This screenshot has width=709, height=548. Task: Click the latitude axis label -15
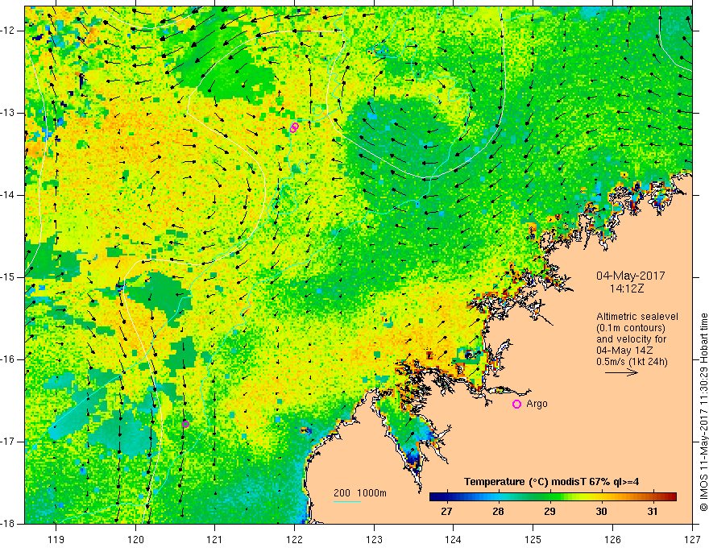coord(8,277)
